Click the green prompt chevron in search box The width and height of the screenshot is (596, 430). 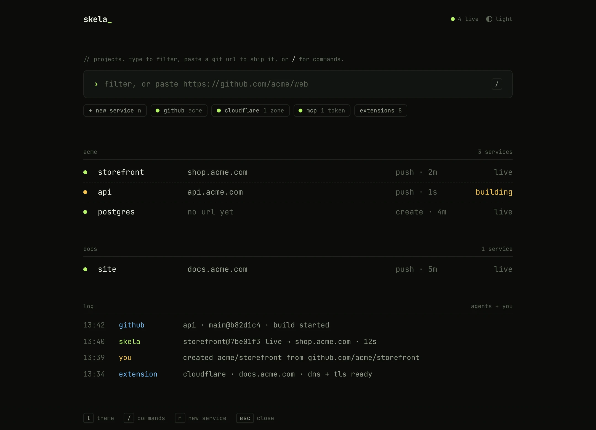click(96, 84)
